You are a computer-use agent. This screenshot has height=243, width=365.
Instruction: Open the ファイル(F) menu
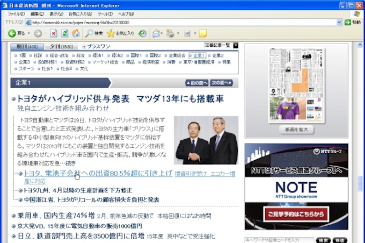[16, 13]
